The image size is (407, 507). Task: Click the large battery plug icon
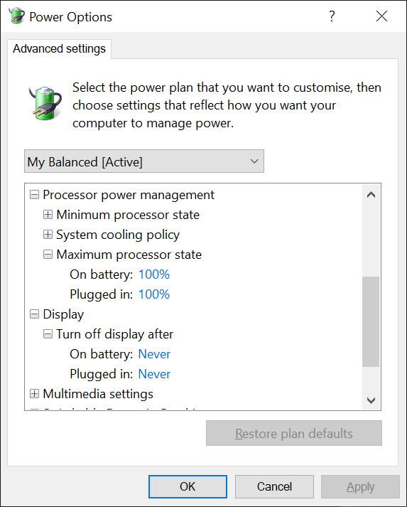[45, 104]
